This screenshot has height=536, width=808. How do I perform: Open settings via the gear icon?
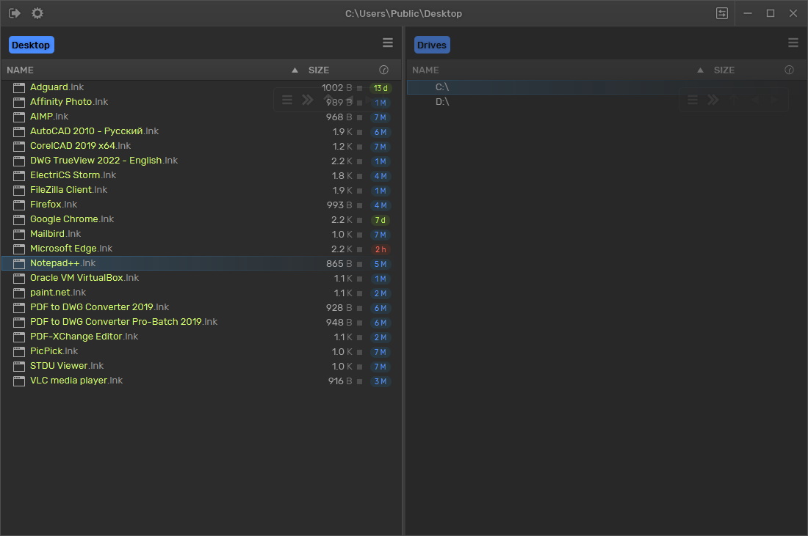click(37, 13)
